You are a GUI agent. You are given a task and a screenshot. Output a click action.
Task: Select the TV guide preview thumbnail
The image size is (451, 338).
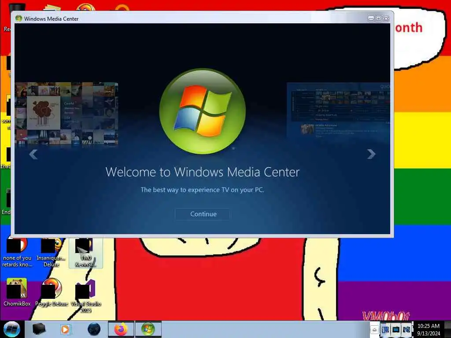(338, 110)
